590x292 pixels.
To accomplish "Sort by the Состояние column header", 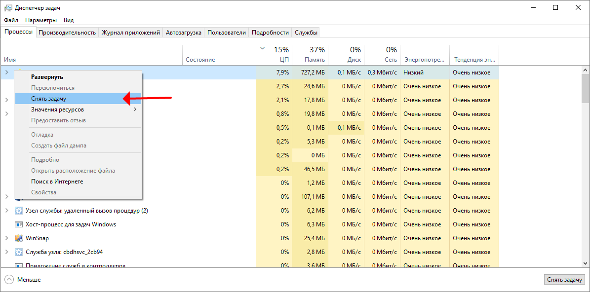I will [219, 55].
